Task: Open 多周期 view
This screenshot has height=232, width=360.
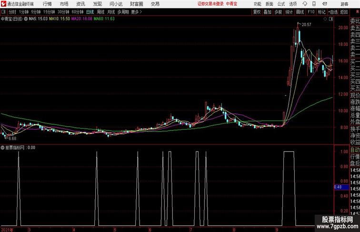Action: 123,12
